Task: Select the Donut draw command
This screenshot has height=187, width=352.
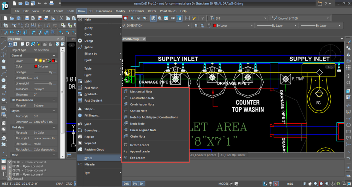Action: [x=89, y=41]
